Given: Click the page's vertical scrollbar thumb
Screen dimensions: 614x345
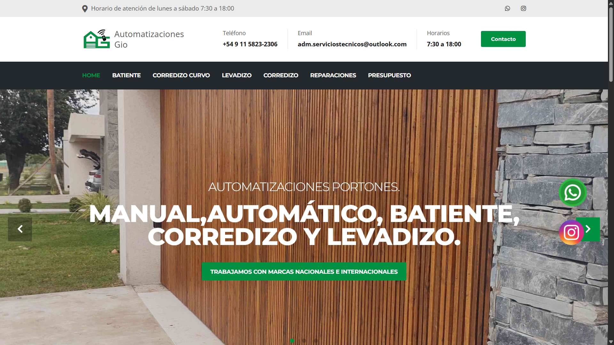Looking at the screenshot, I should 611,44.
